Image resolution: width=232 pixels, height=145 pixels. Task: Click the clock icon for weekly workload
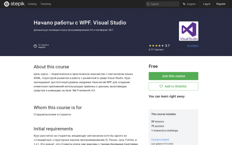pyautogui.click(x=35, y=46)
